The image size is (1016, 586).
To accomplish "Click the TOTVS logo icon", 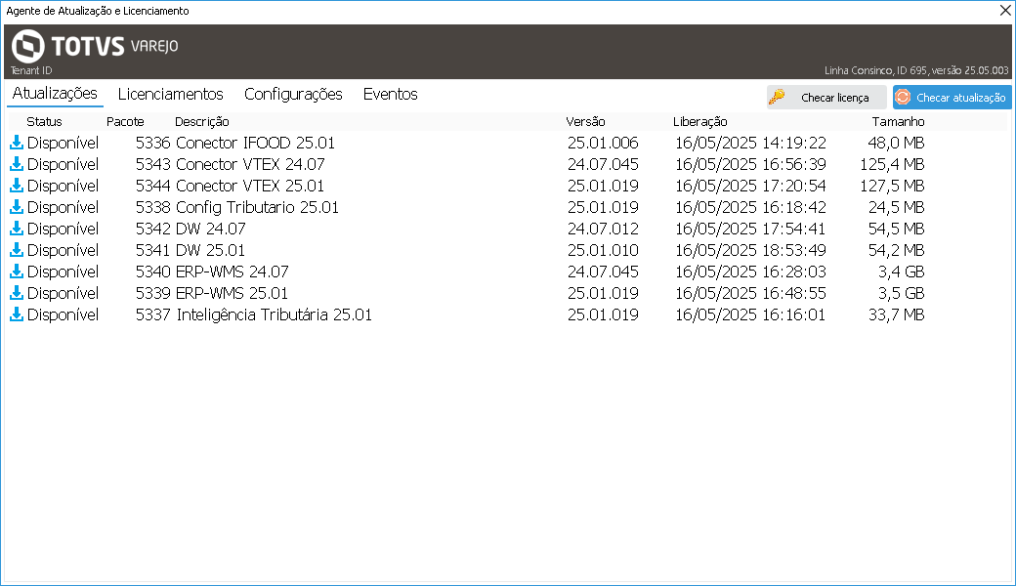I will coord(28,46).
